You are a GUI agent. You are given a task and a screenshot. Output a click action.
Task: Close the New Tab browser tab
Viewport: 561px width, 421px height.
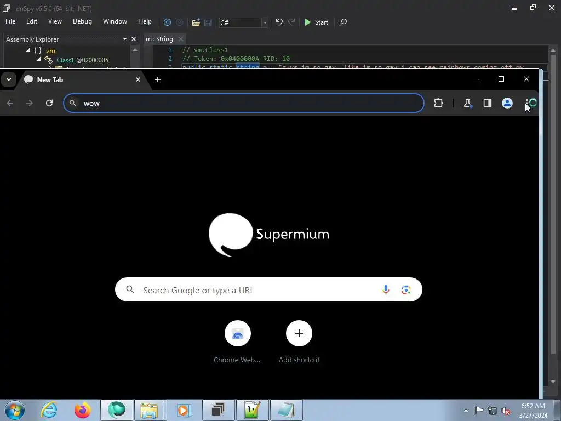138,79
